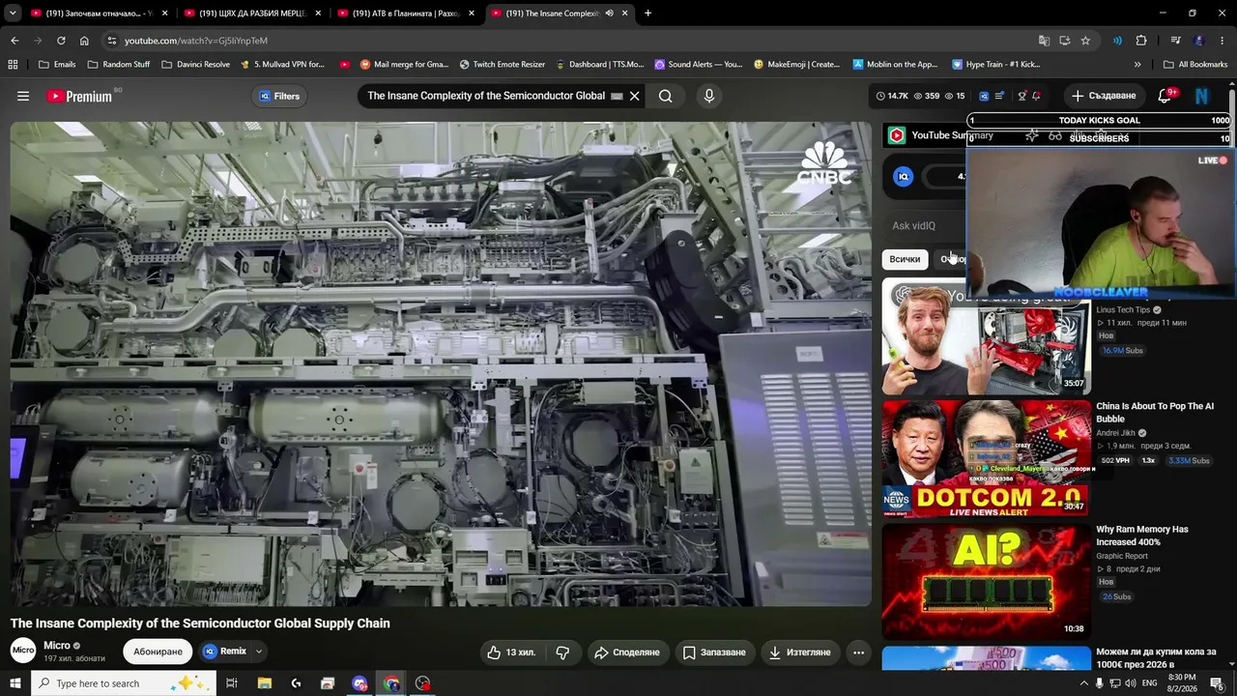Viewport: 1237px width, 696px height.
Task: Open the Random Stuff bookmark folder
Action: coord(119,65)
